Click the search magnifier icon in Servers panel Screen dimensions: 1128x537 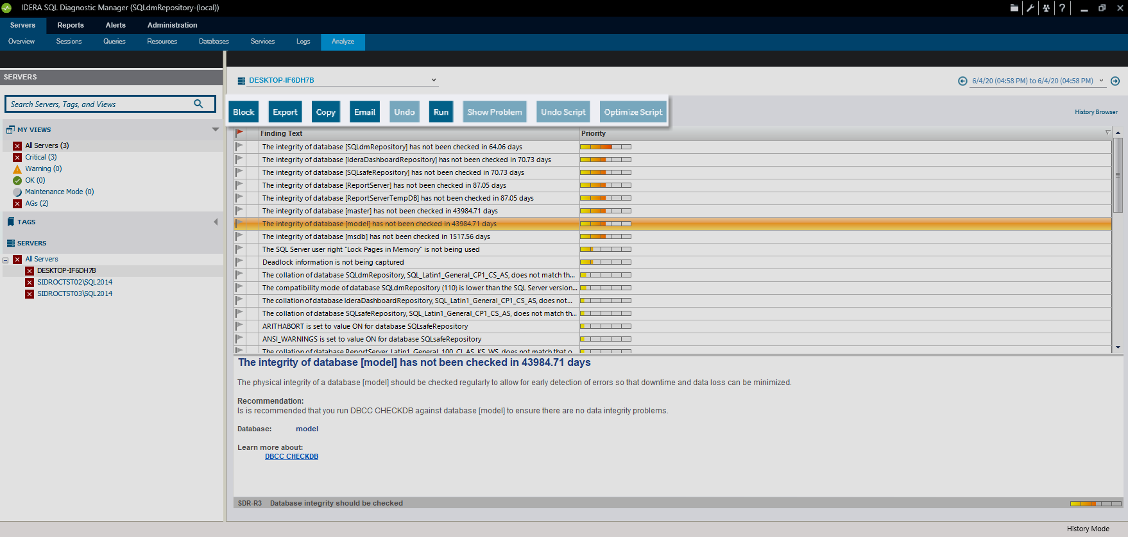[x=198, y=104]
